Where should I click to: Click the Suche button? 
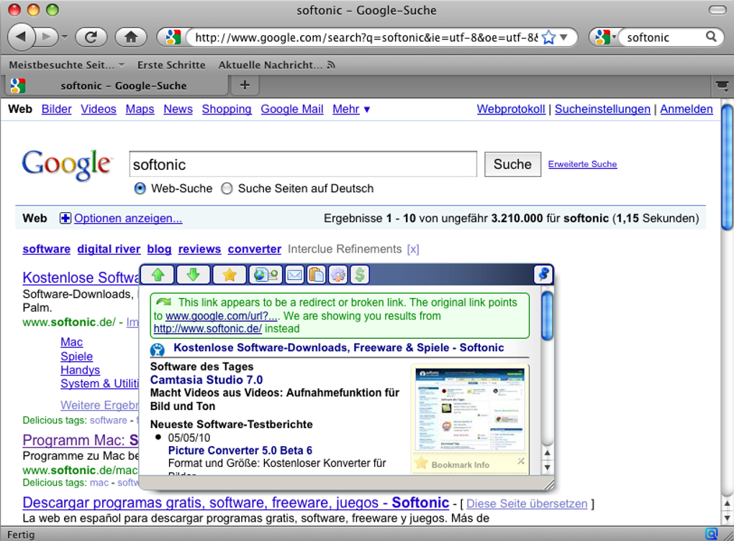(512, 164)
